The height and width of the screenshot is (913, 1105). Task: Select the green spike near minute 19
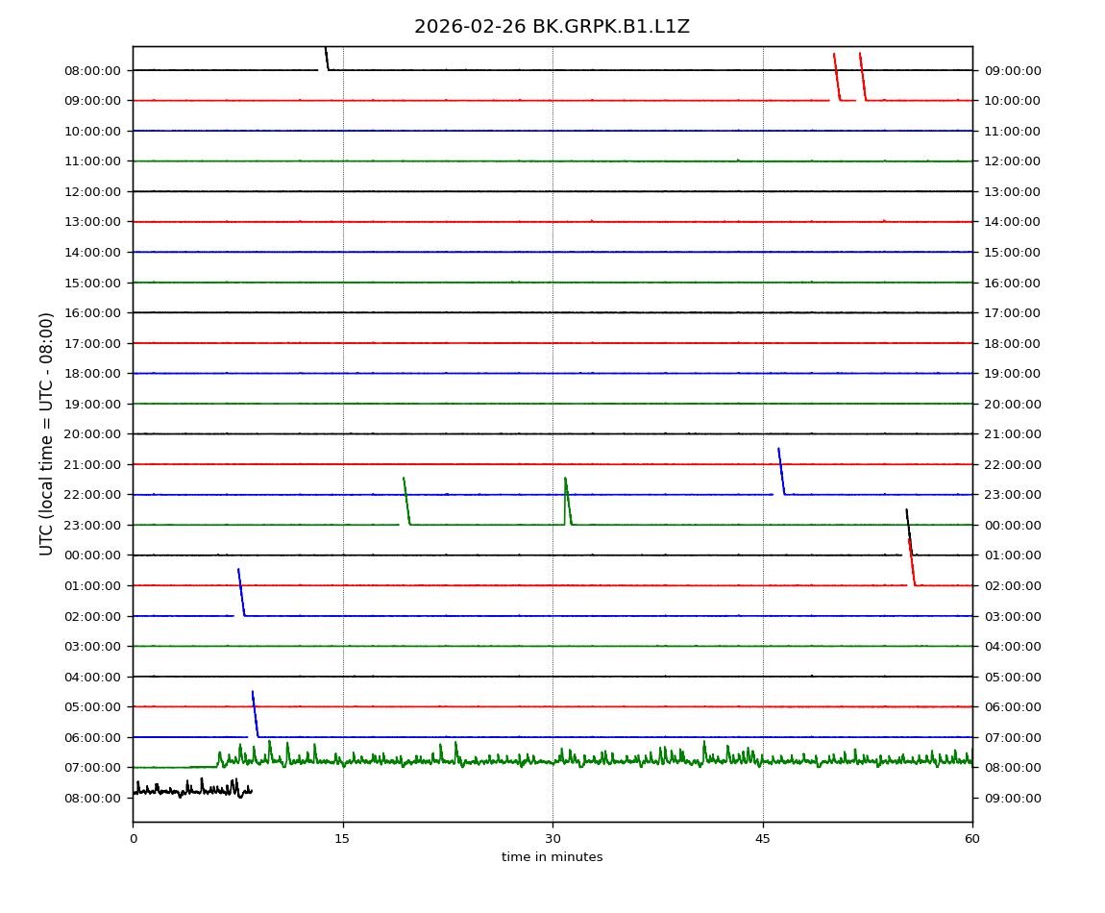click(406, 500)
